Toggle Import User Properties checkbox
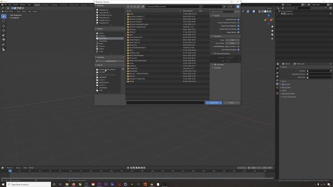The width and height of the screenshot is (333, 187). pos(238,26)
